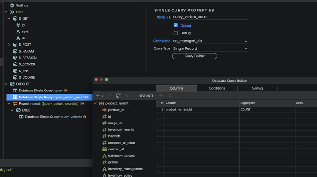Expand the $_POST node
The image size is (317, 177).
[x=9, y=45]
